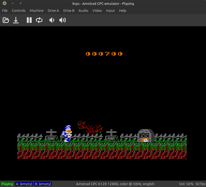Maximize the Xcpc window
Screen dimensions: 206x187
pyautogui.click(x=21, y=3)
